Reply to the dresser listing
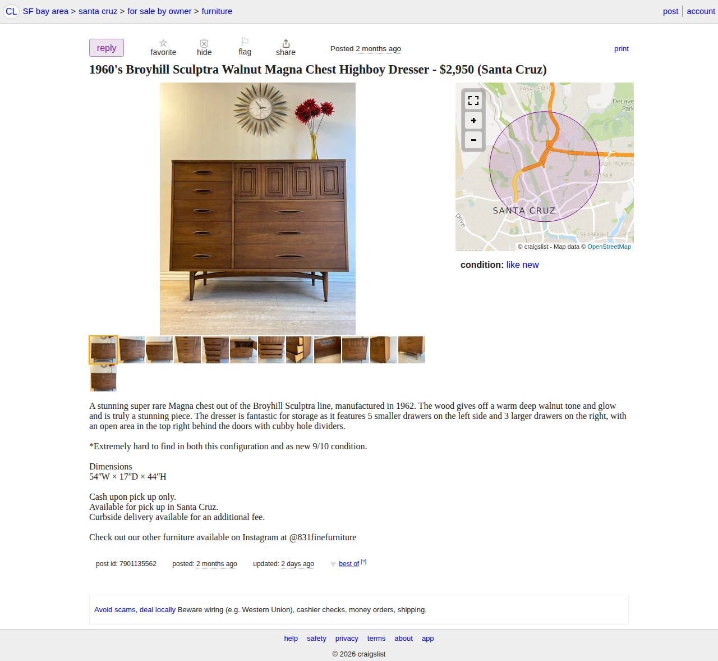 (107, 48)
